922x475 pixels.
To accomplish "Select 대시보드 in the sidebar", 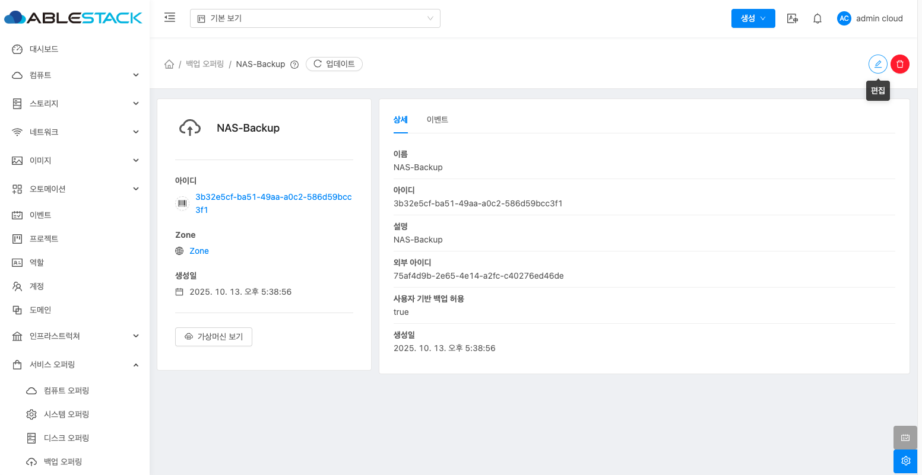I will coord(44,49).
